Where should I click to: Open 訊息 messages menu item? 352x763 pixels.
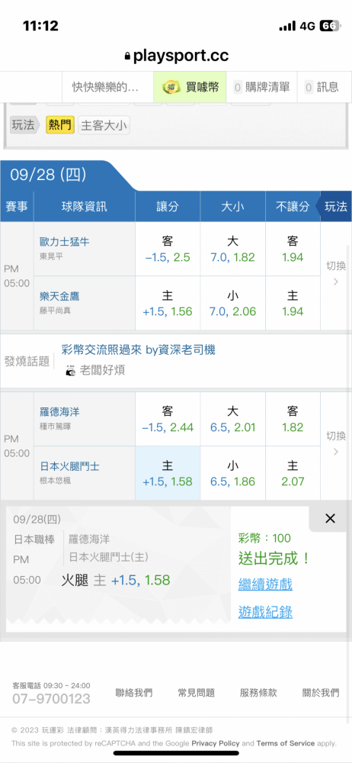click(323, 87)
